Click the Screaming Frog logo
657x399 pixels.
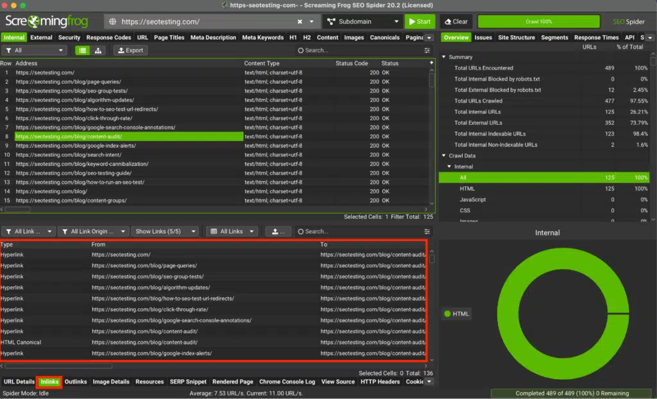pos(46,21)
